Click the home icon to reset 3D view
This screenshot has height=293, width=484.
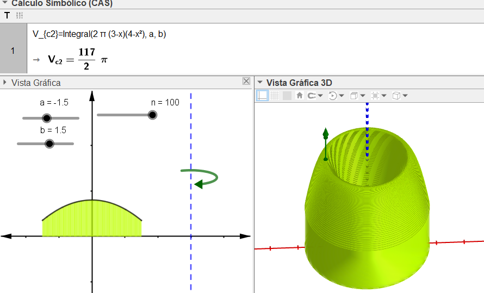299,96
